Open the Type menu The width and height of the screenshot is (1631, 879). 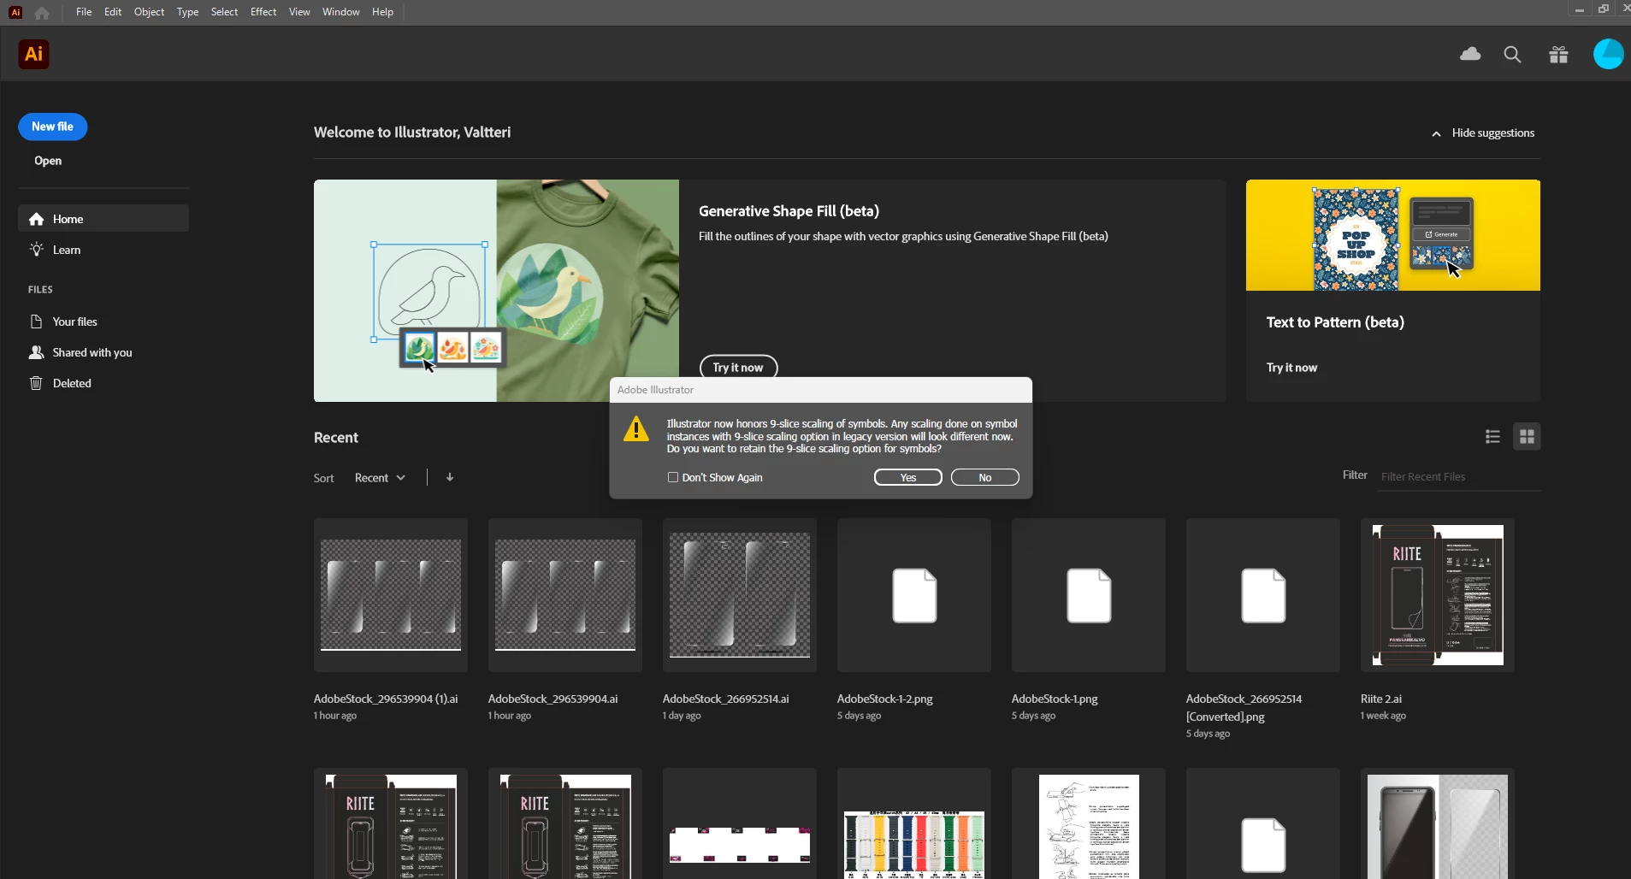[x=187, y=12]
